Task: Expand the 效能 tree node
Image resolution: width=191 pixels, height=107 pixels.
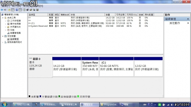Action: pyautogui.click(x=6, y=30)
